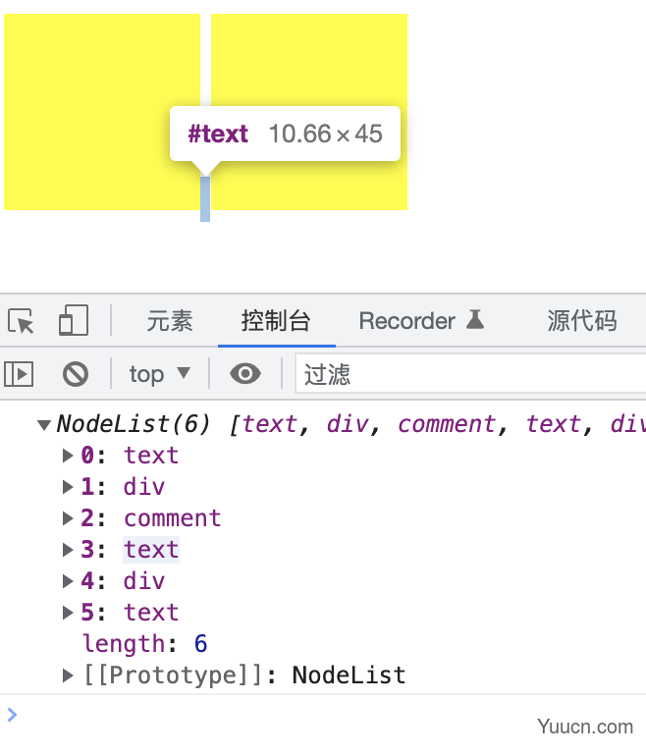Screen dimensions: 646x756
Task: Expand entry 1: div
Action: pyautogui.click(x=68, y=487)
